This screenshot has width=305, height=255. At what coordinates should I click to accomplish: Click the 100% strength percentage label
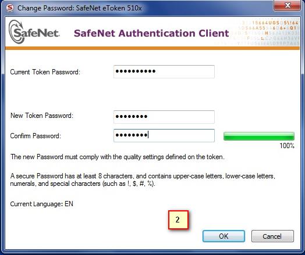pyautogui.click(x=287, y=146)
